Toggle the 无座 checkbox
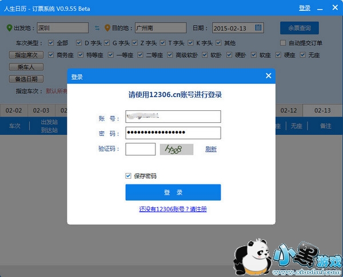Screen dimensions: 343x277 tap(303, 55)
